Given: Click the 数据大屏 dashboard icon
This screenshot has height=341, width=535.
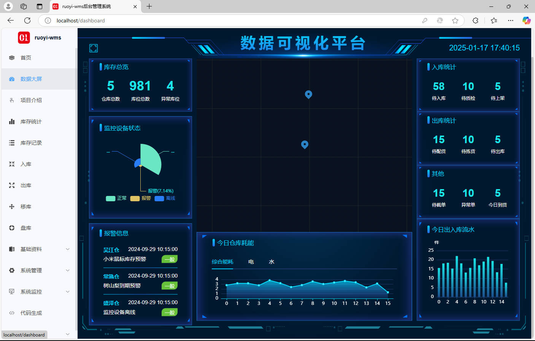Looking at the screenshot, I should (12, 79).
